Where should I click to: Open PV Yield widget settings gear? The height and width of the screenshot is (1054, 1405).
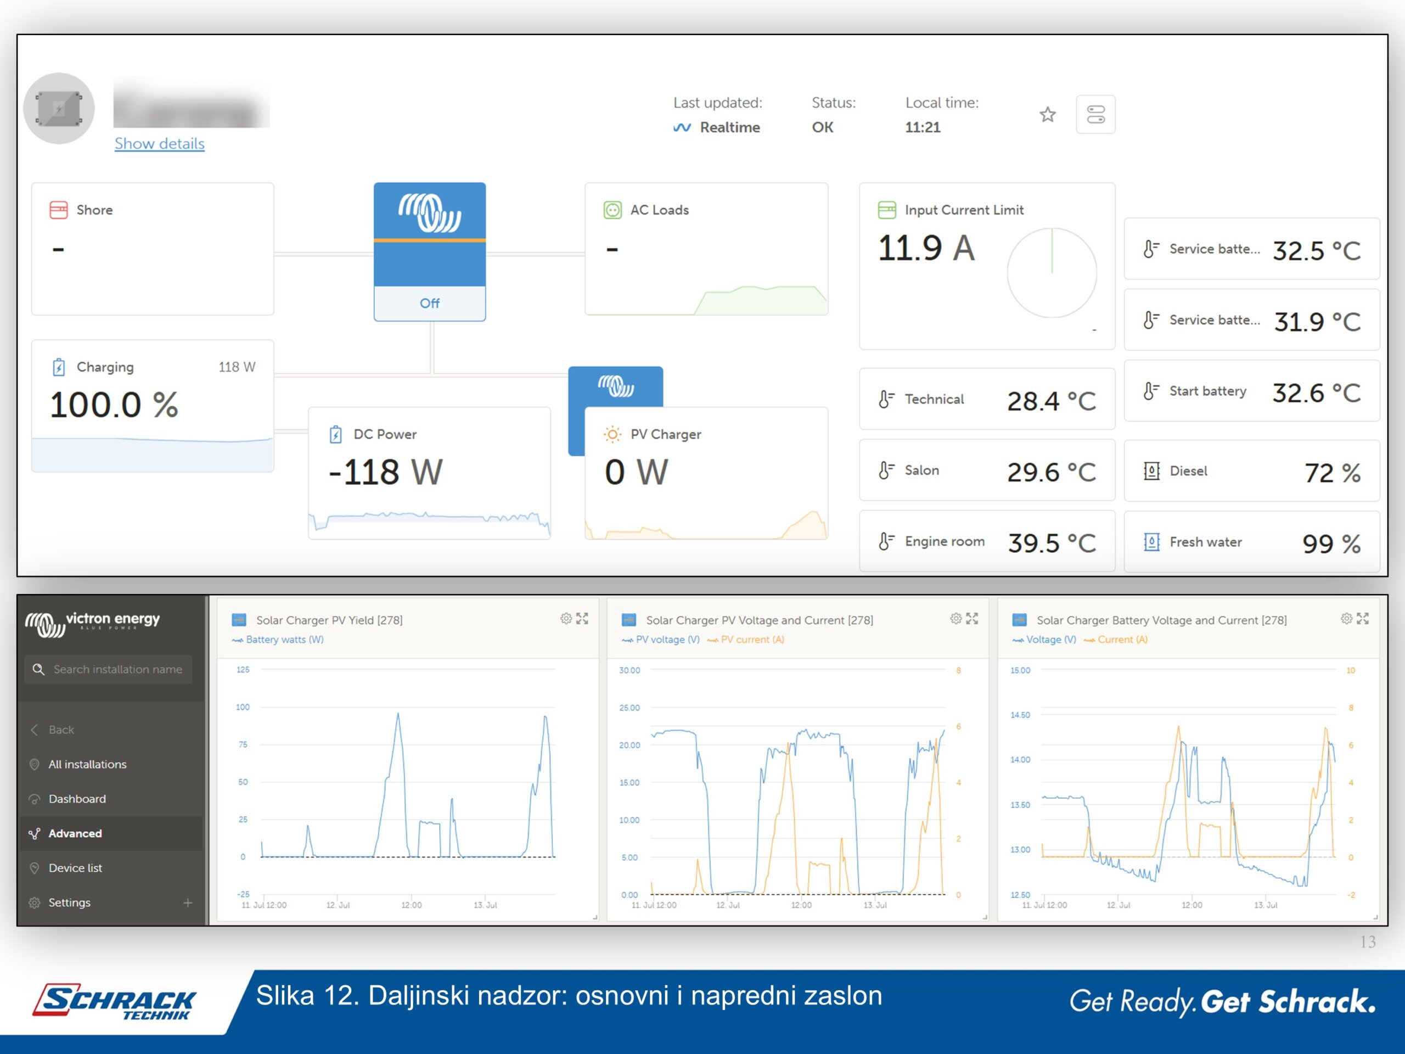[565, 618]
